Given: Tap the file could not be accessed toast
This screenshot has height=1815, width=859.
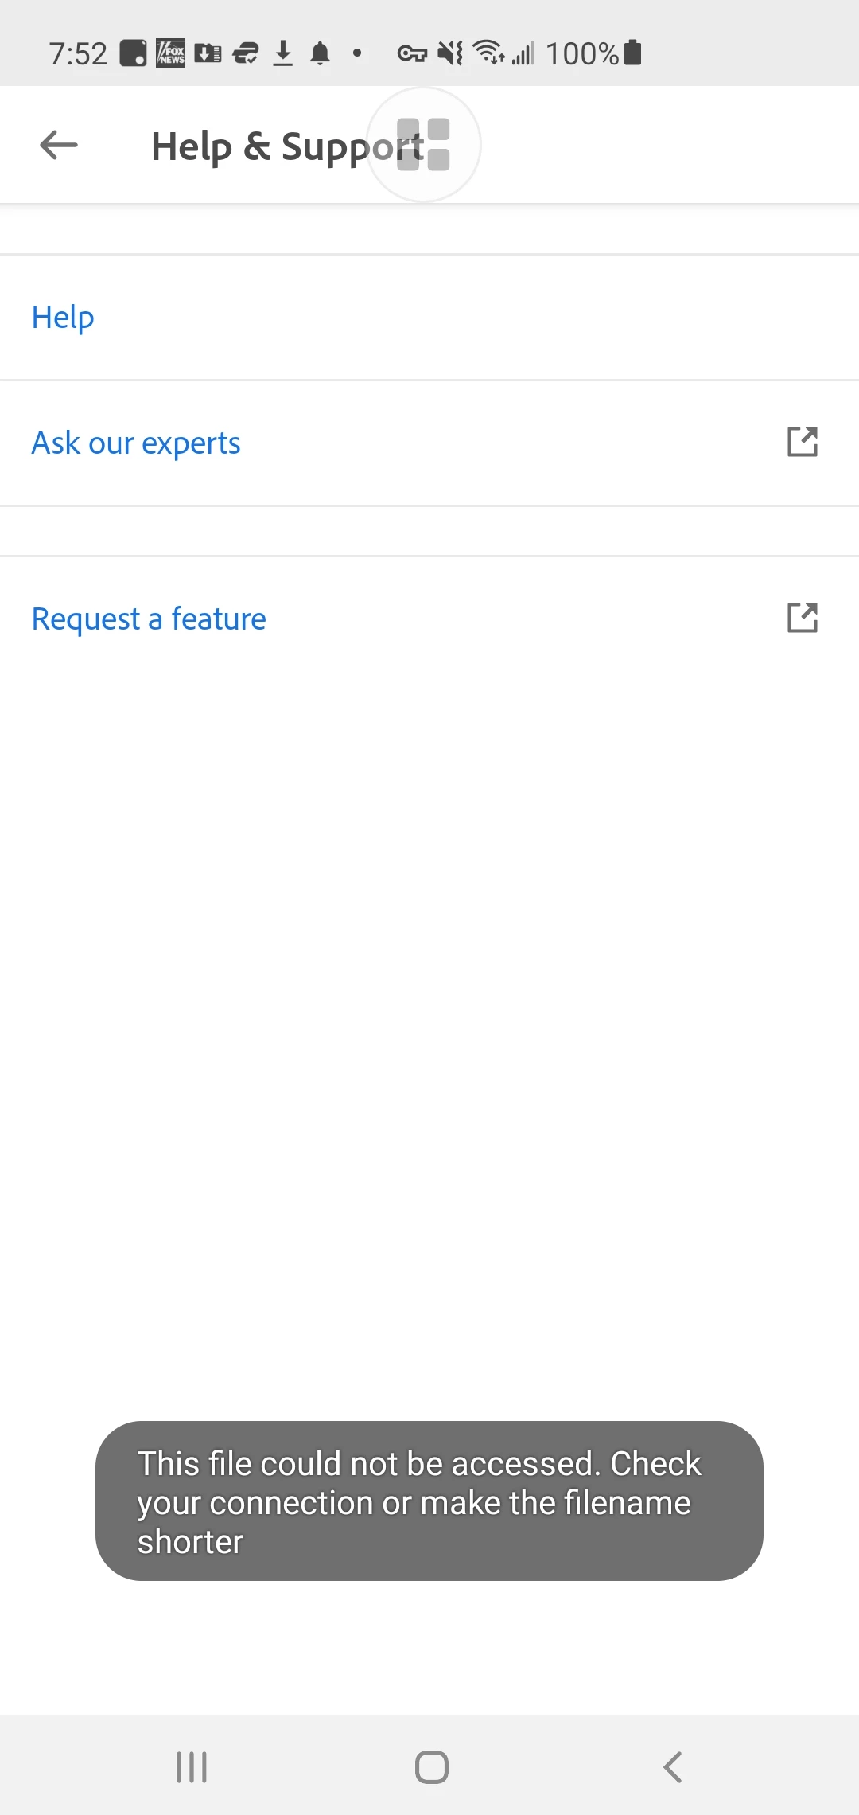Looking at the screenshot, I should (x=429, y=1501).
